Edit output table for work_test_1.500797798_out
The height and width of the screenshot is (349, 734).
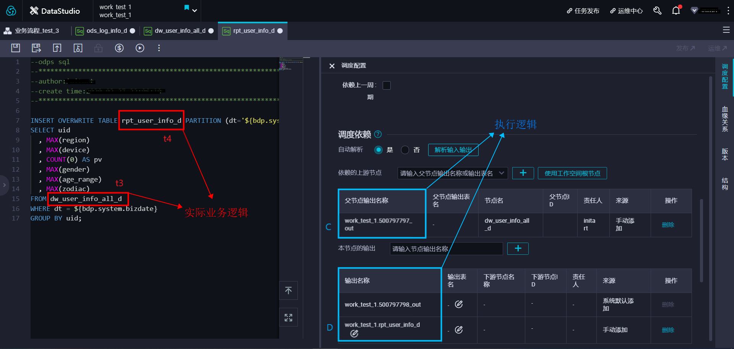(x=459, y=304)
